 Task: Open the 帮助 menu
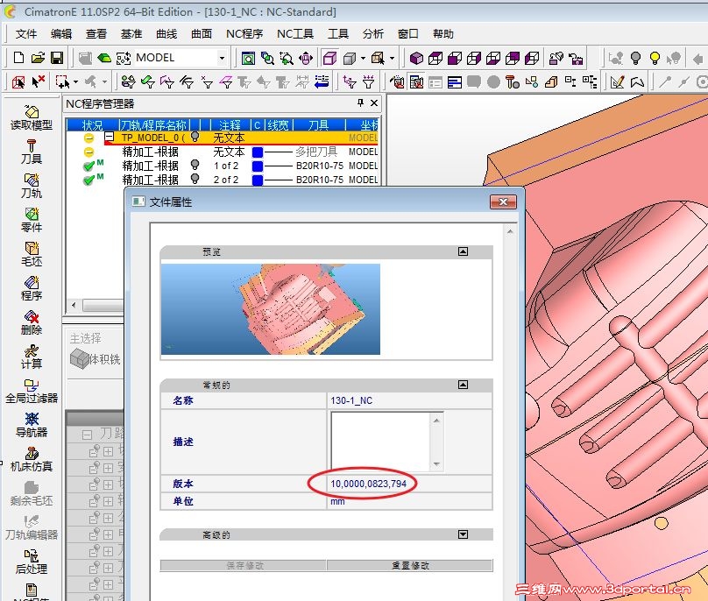(443, 34)
